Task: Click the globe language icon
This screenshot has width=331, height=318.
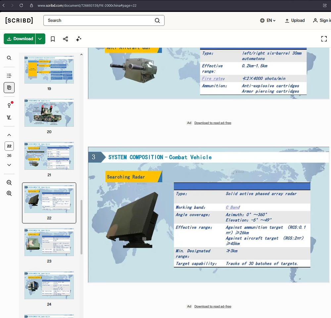Action: pyautogui.click(x=262, y=21)
